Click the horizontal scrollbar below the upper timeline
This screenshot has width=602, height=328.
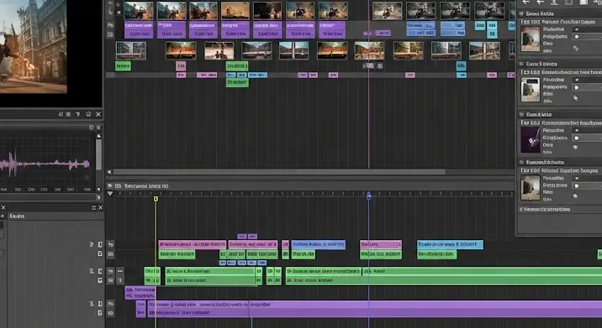click(279, 172)
